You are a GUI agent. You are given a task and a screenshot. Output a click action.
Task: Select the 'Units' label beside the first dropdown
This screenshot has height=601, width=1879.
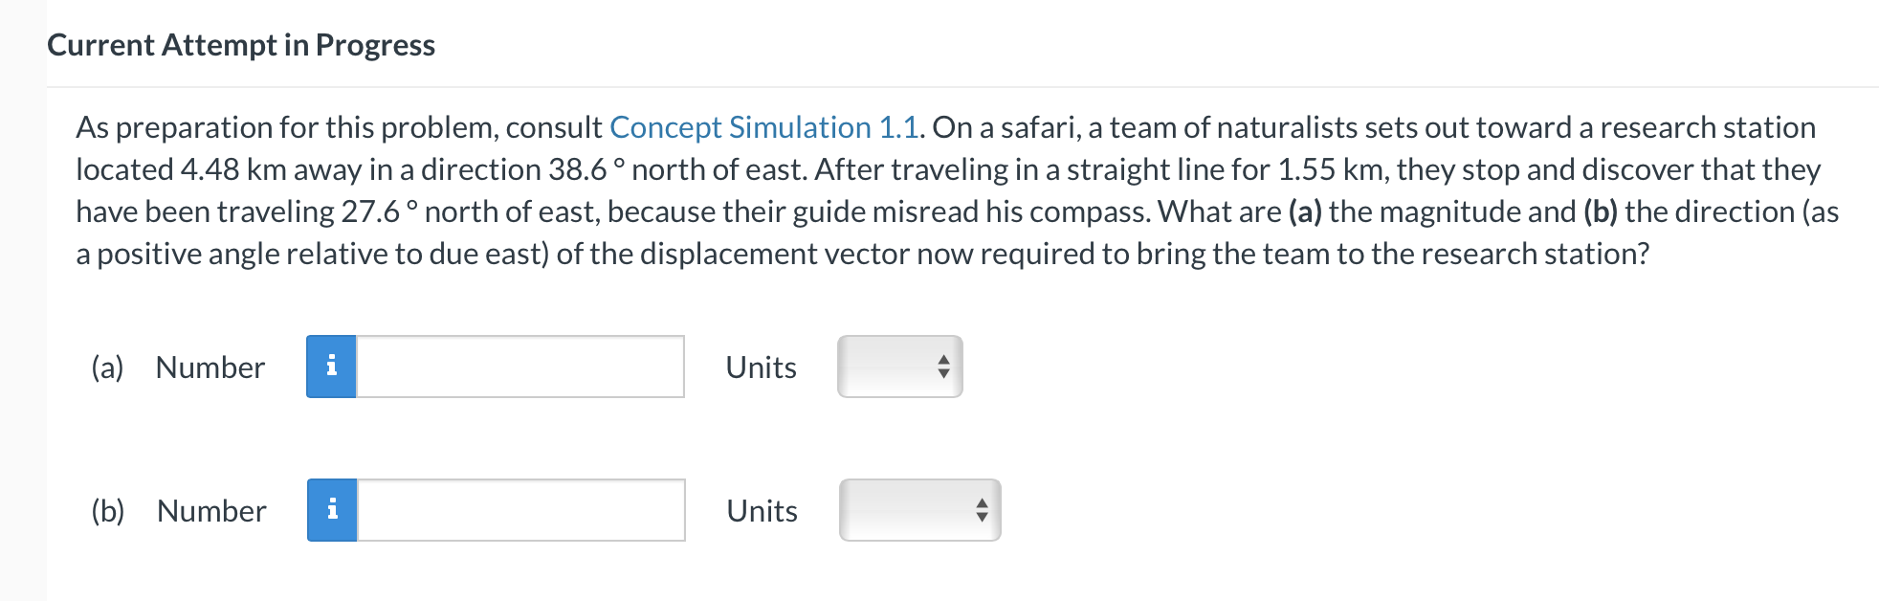click(x=761, y=367)
